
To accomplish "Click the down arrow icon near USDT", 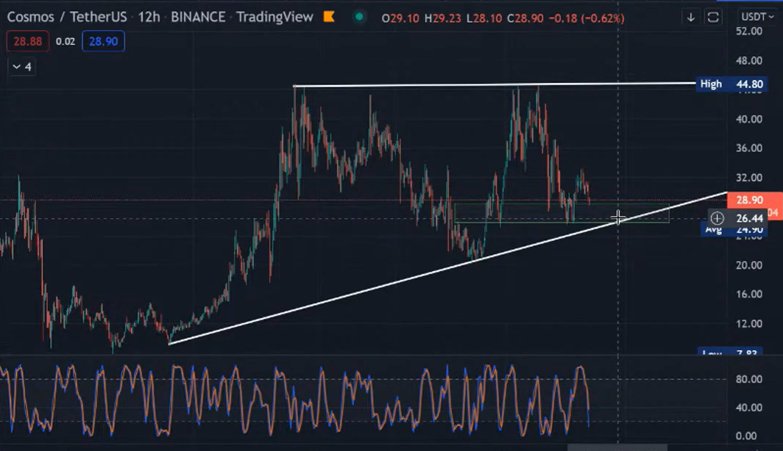I will point(690,18).
